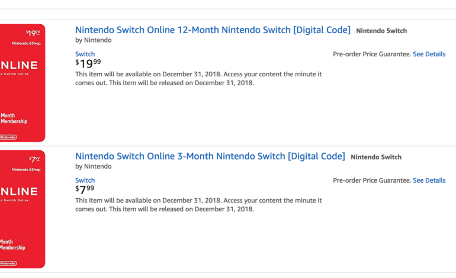Click the Nintendo Switch label beside the 3-Month title

coord(376,157)
